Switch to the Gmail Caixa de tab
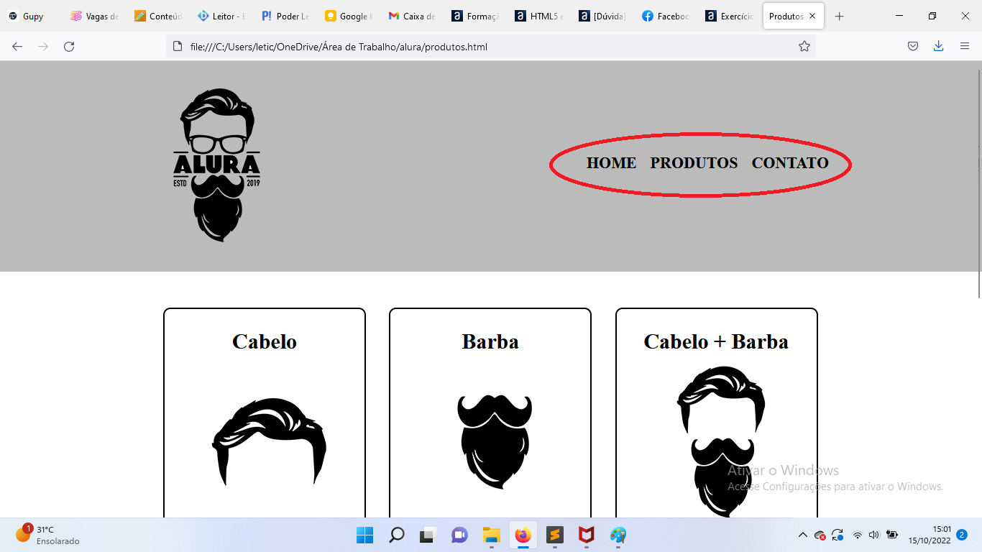Image resolution: width=982 pixels, height=552 pixels. click(x=410, y=16)
